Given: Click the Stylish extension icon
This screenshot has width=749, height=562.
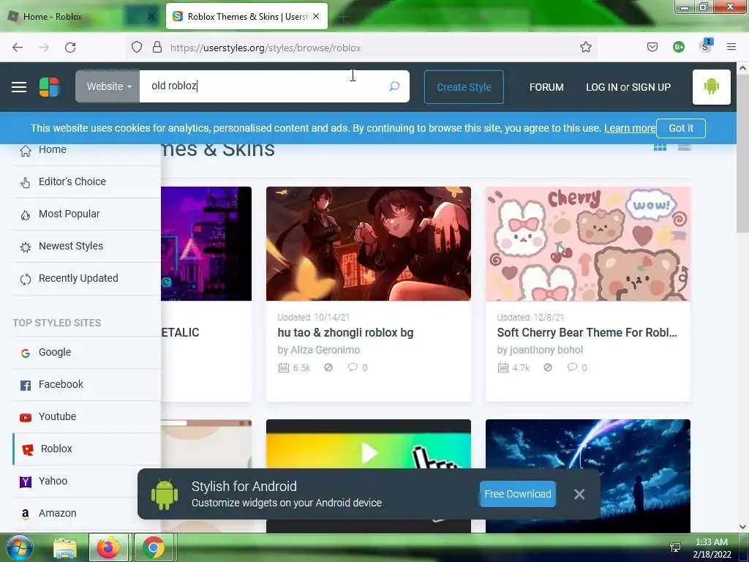Looking at the screenshot, I should pyautogui.click(x=706, y=46).
